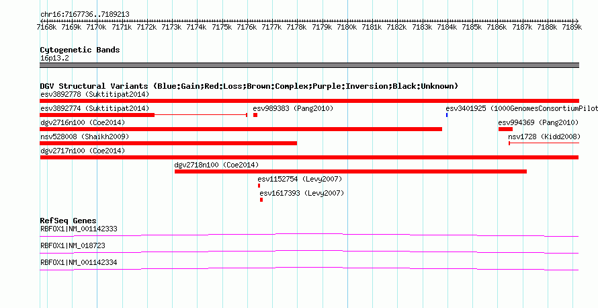Open the esv3401925 1000GenomesConsortiumPilot label

521,108
